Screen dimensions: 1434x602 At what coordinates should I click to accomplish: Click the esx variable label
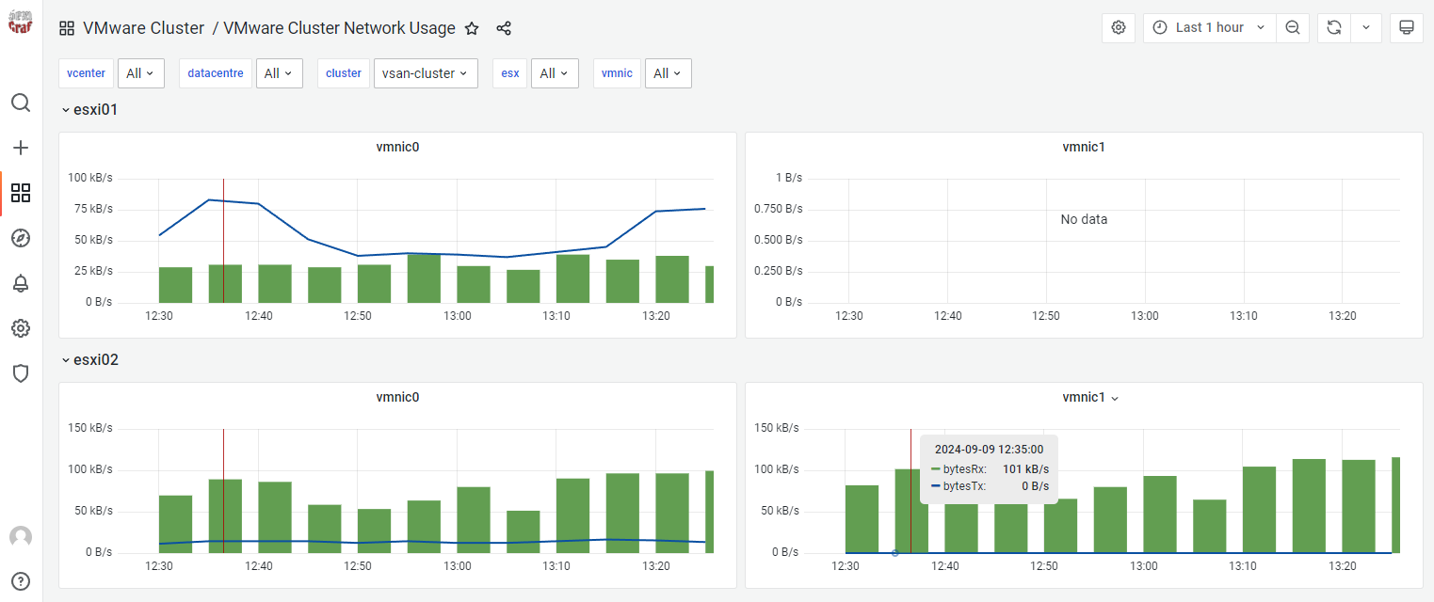click(x=510, y=73)
